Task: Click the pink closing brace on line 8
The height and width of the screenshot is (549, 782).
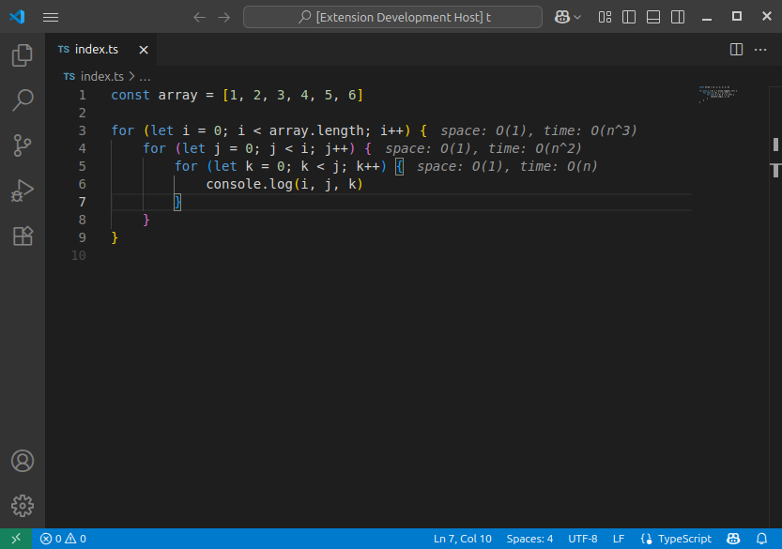Action: point(146,220)
